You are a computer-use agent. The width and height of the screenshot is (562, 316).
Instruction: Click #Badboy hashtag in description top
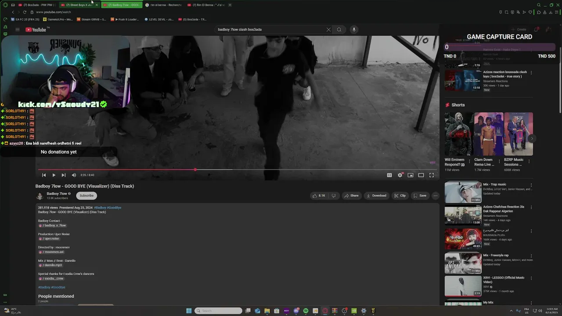click(100, 208)
